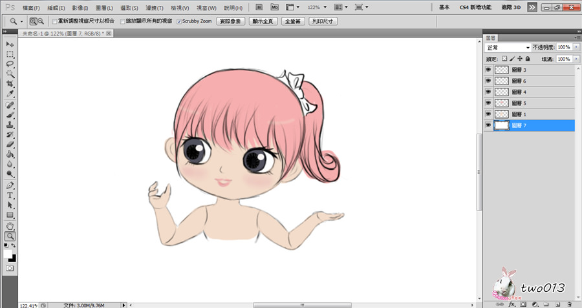Activate the Pen tool
This screenshot has height=308, width=582.
click(x=10, y=185)
